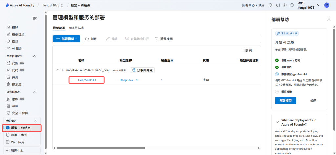The image size is (336, 155).
Task: Click the Azure AI Foundry logo icon
Action: (x=7, y=5)
